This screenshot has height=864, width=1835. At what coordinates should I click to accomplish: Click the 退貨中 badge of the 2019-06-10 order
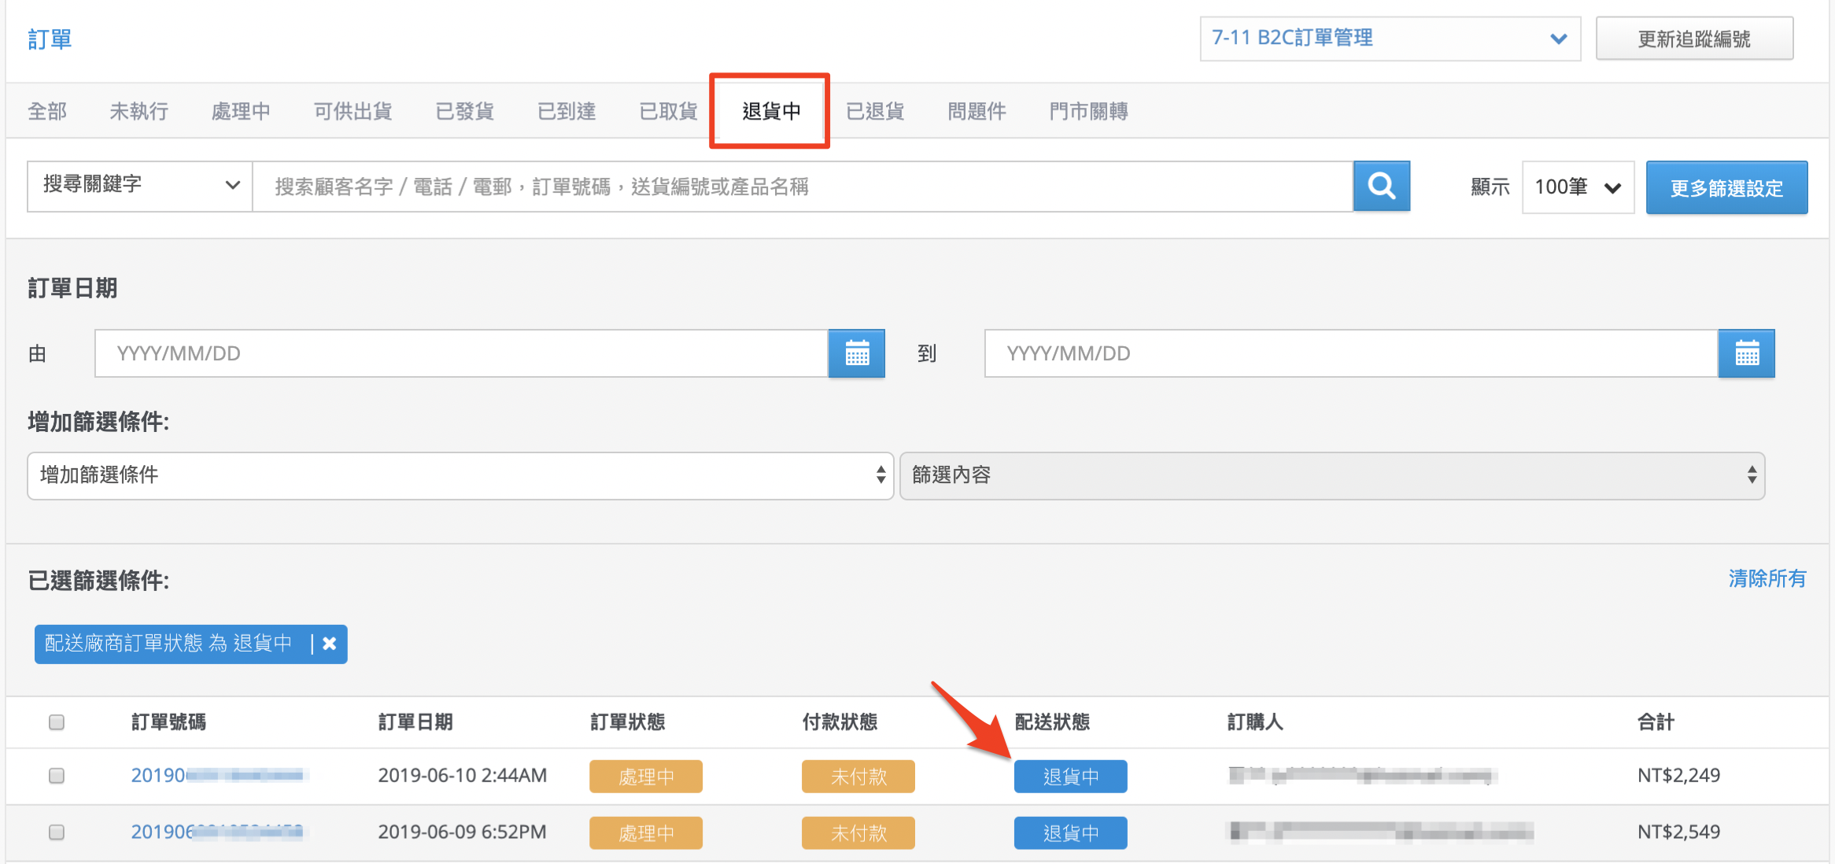click(x=1071, y=777)
